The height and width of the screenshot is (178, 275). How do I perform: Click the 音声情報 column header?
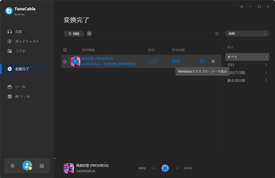[89, 50]
